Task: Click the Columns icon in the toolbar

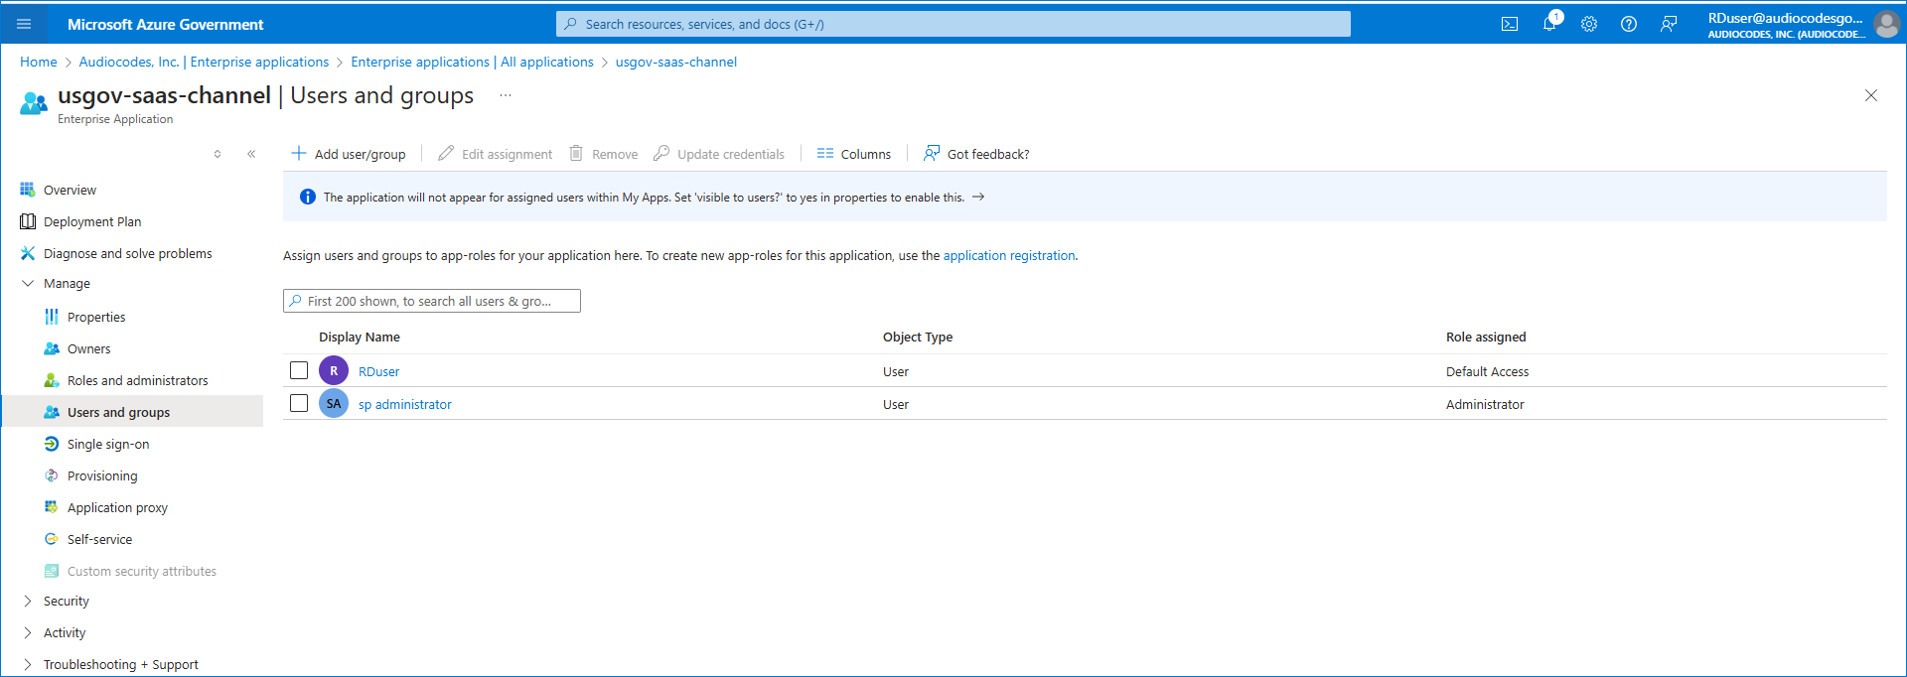Action: click(x=825, y=153)
